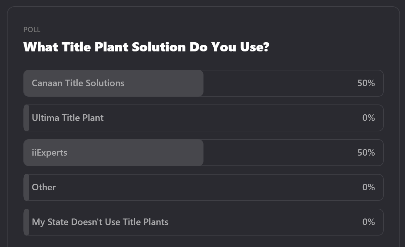The width and height of the screenshot is (405, 247).
Task: Click the 0% result for Ultima Title Plant
Action: (x=368, y=118)
